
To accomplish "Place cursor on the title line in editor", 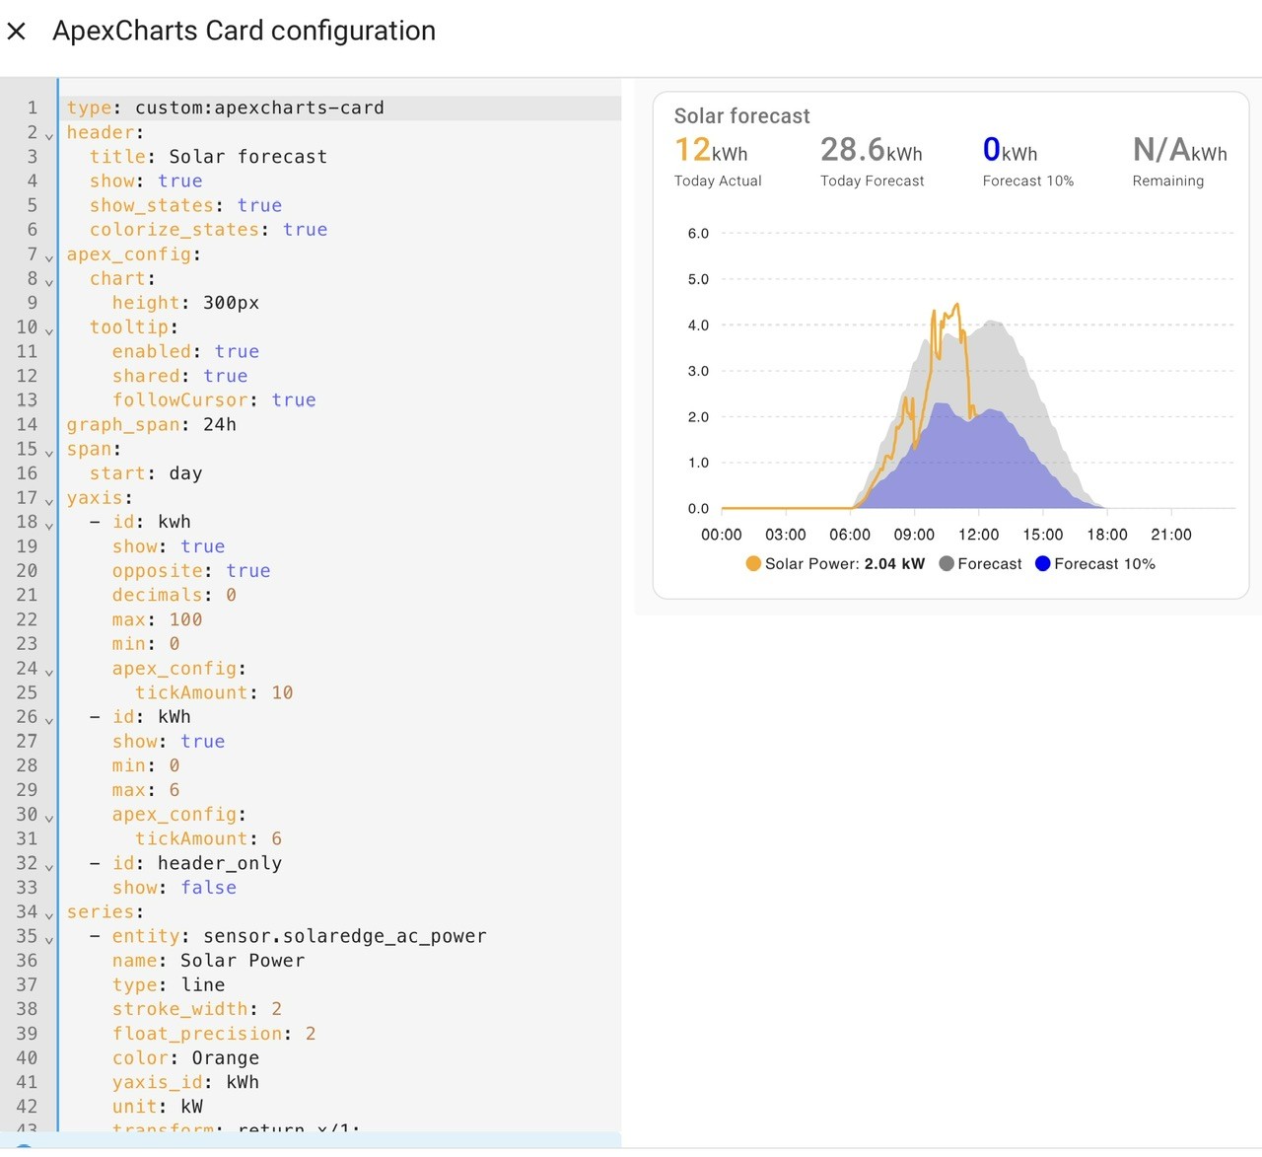I will click(208, 157).
